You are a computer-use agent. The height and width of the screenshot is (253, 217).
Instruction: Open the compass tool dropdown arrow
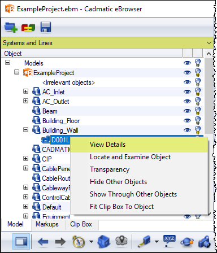pos(91,242)
